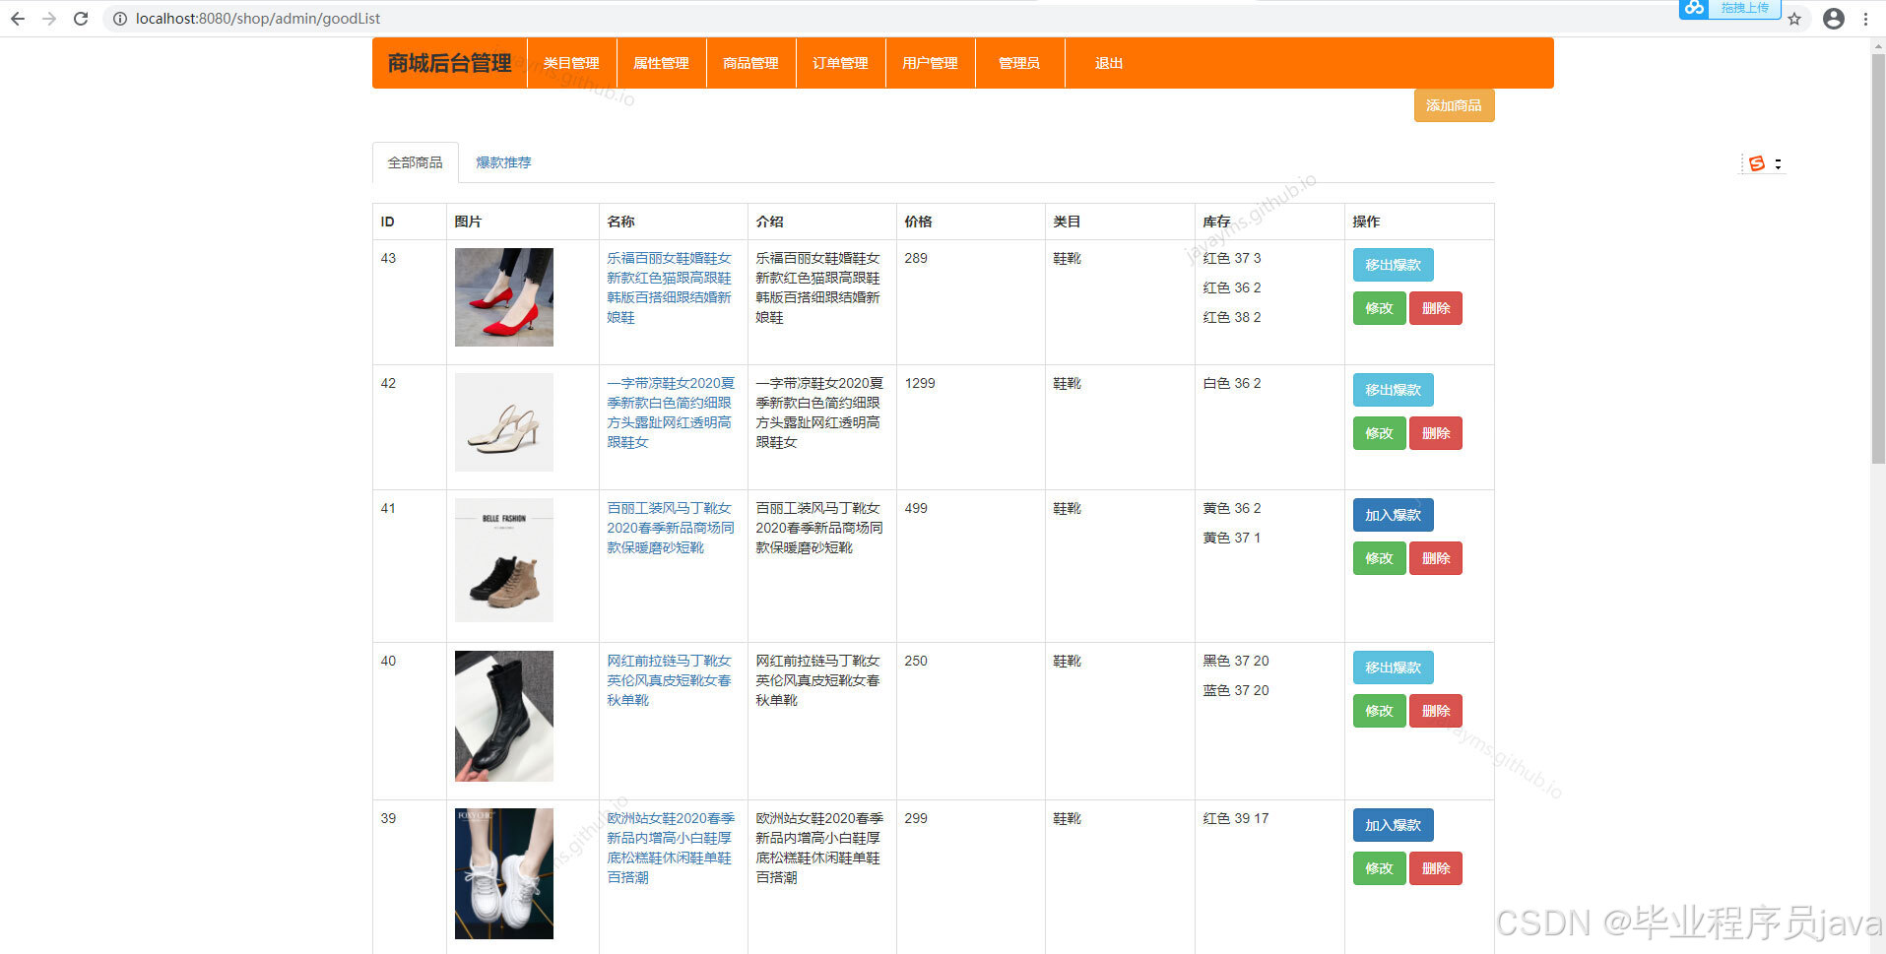
Task: Click 删除 for product 42
Action: pyautogui.click(x=1436, y=433)
